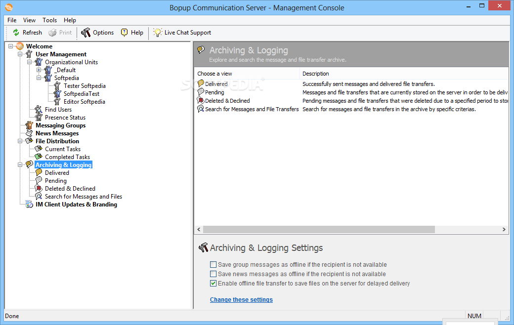Click the Choose a view column header
The image size is (514, 325).
(x=247, y=74)
